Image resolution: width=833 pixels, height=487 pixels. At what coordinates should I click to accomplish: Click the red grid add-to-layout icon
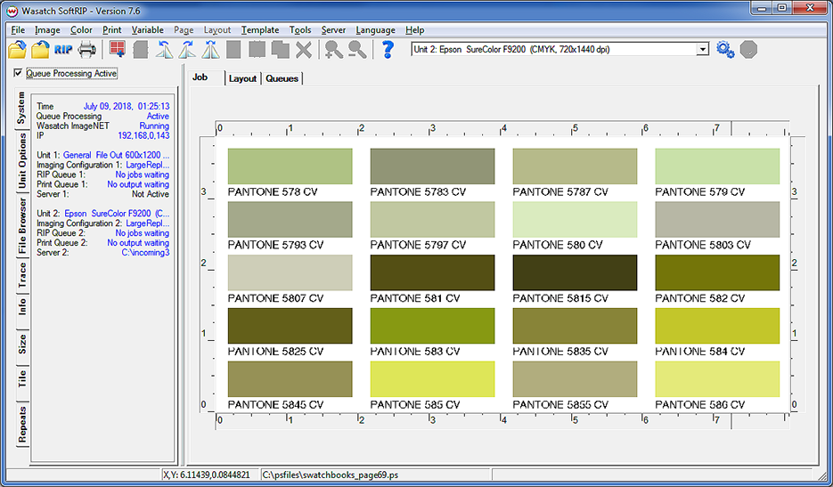(117, 49)
